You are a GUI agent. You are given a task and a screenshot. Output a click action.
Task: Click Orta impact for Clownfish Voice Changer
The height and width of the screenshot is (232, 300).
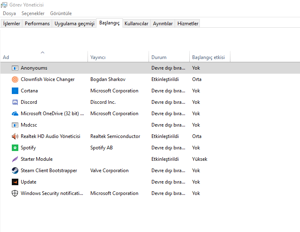tap(197, 79)
